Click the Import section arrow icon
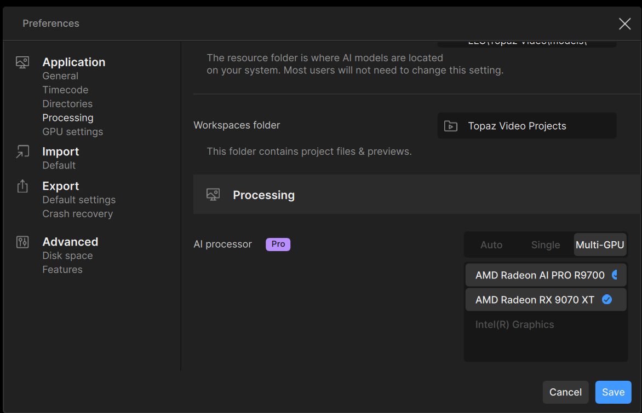Image resolution: width=642 pixels, height=413 pixels. (x=22, y=152)
